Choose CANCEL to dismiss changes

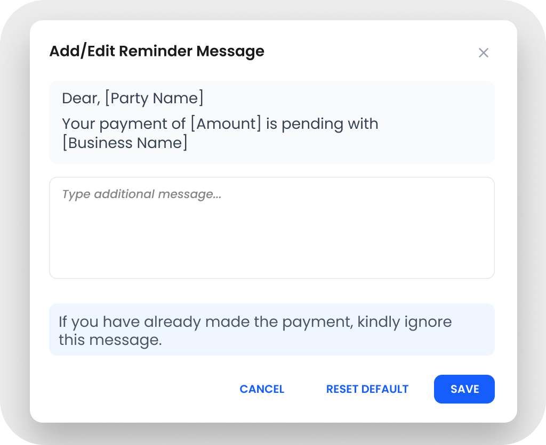pyautogui.click(x=262, y=389)
